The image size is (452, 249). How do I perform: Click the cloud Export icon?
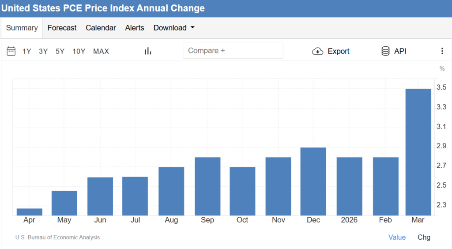318,51
